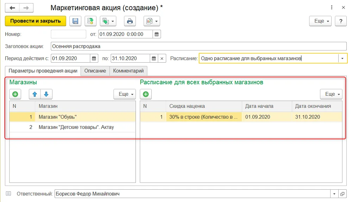This screenshot has height=202, width=352.
Task: Click the Период действия с date field
Action: [x=70, y=58]
